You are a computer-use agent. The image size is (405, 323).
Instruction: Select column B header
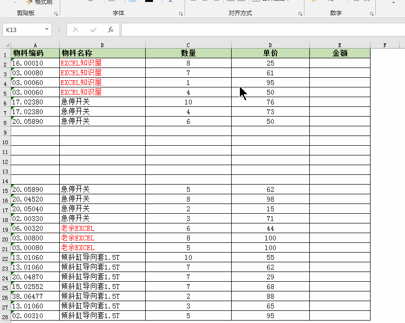(x=102, y=45)
